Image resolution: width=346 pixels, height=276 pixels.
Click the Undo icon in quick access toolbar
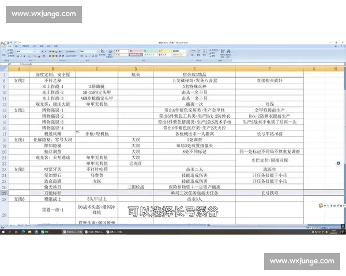(x=11, y=43)
